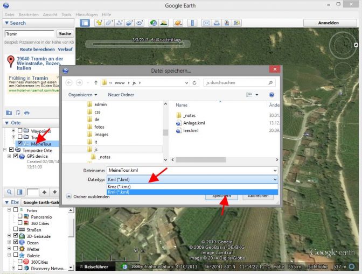Expand the Waypoints tree node
Image resolution: width=362 pixels, height=274 pixels.
[x=13, y=130]
